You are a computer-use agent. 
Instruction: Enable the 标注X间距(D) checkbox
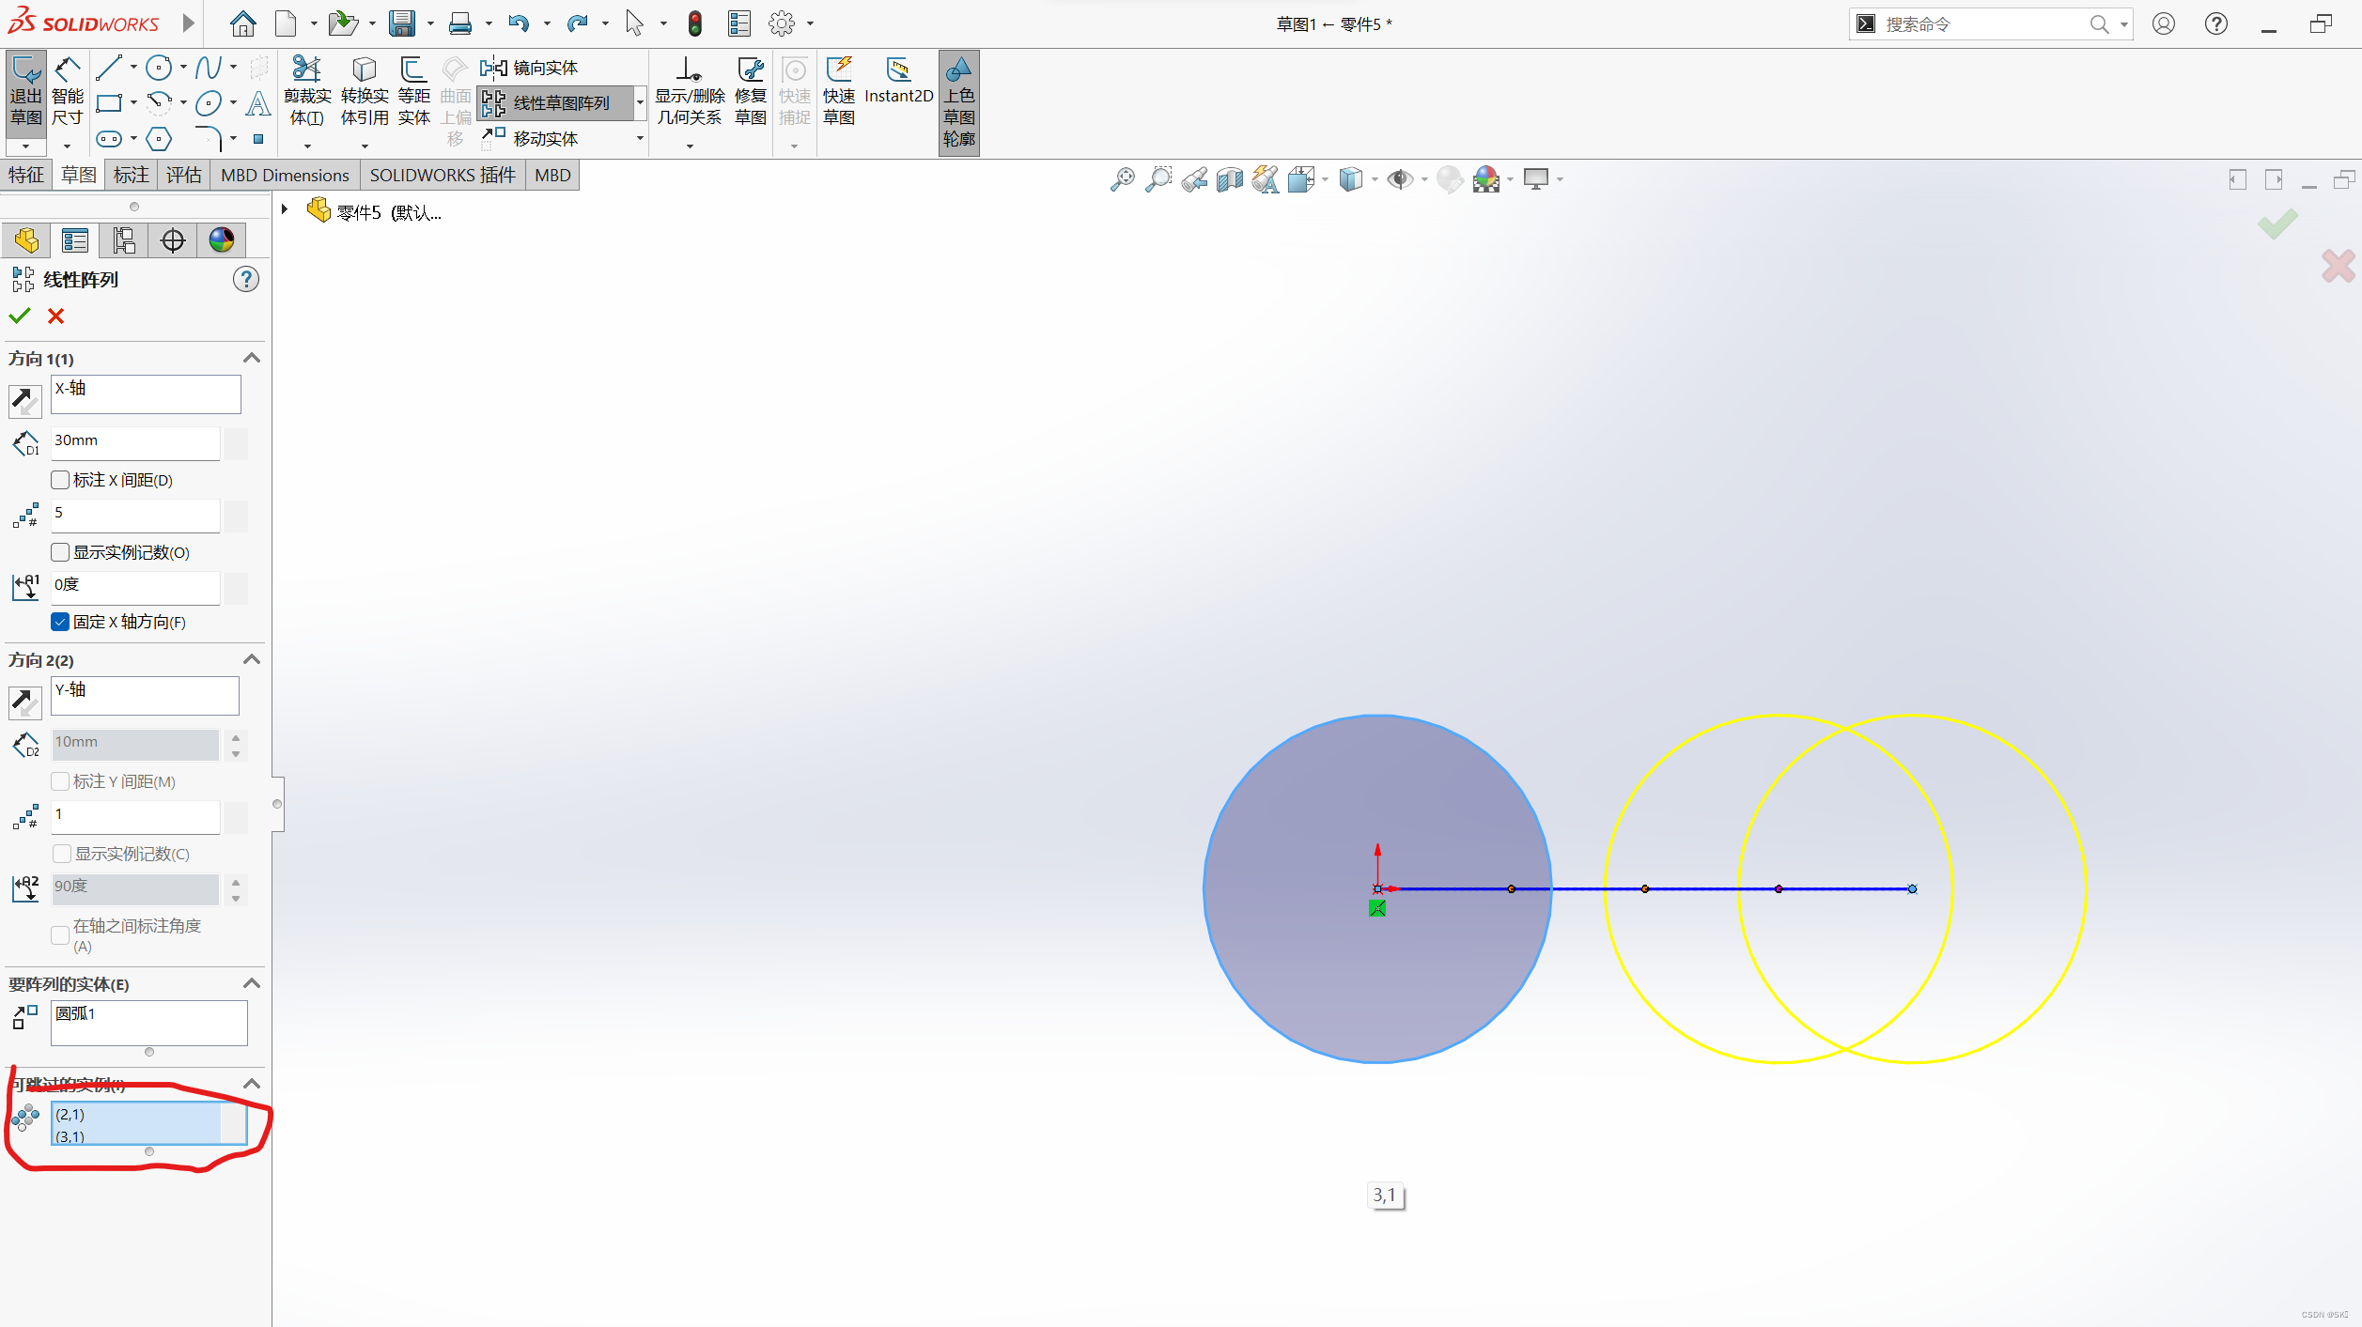pyautogui.click(x=60, y=479)
